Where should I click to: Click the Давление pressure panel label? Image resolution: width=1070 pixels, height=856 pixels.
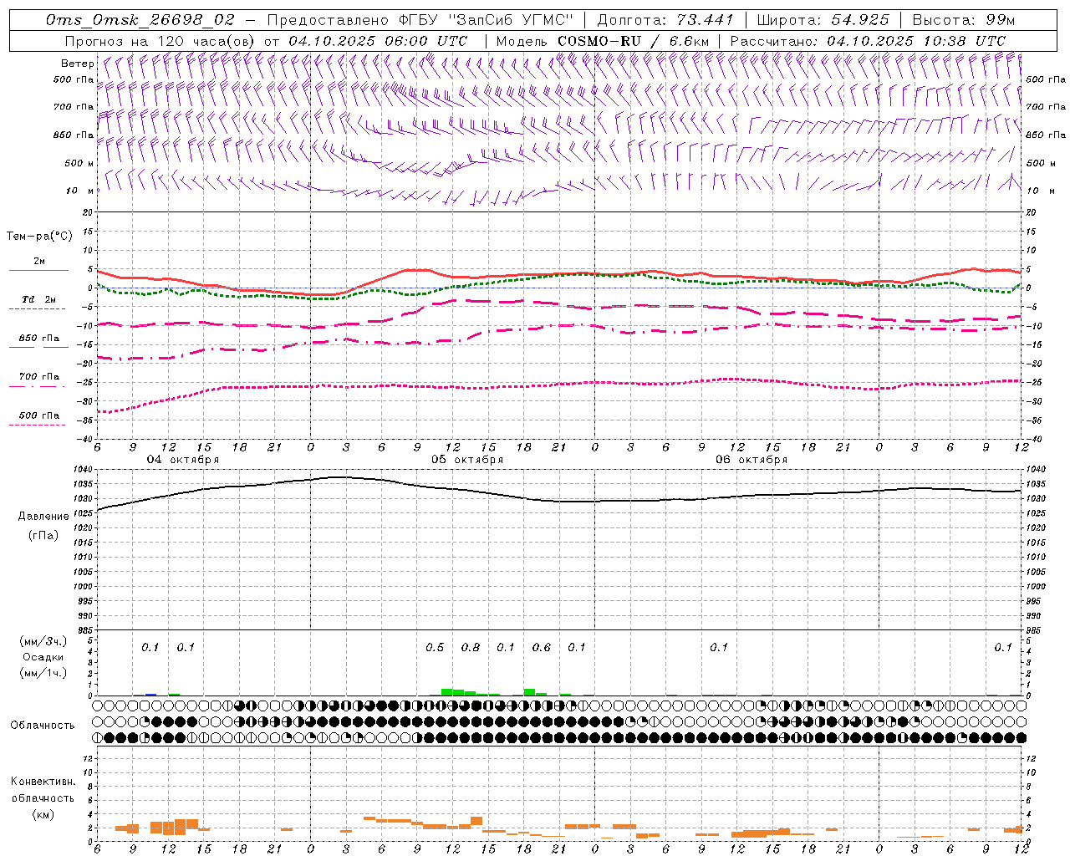pyautogui.click(x=43, y=517)
